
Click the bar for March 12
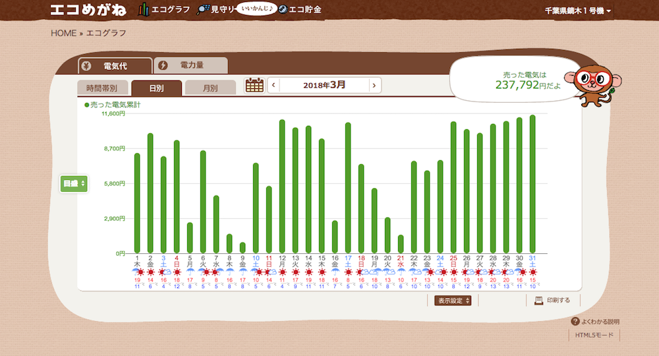[282, 186]
